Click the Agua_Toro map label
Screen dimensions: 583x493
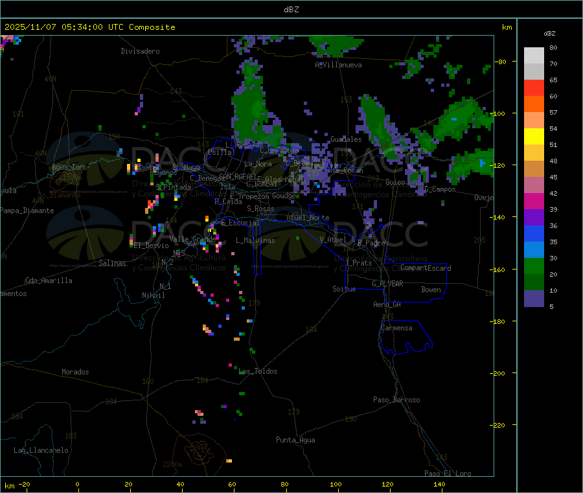pyautogui.click(x=69, y=167)
